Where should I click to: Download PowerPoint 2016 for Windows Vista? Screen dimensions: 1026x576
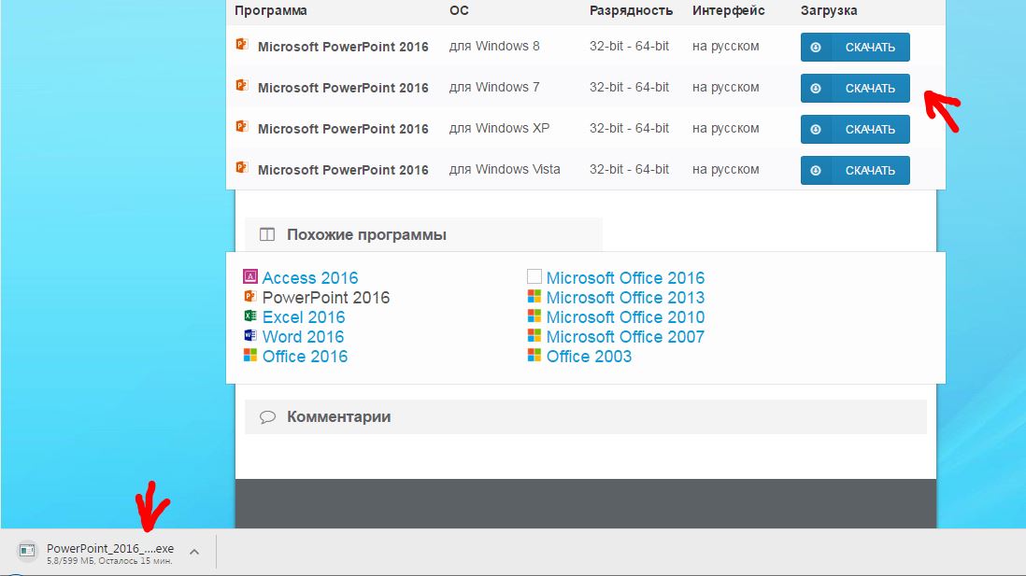point(855,171)
